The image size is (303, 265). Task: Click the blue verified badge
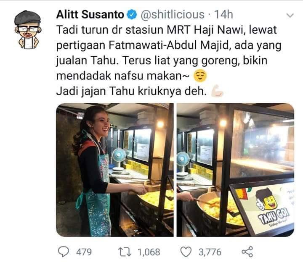pos(132,15)
